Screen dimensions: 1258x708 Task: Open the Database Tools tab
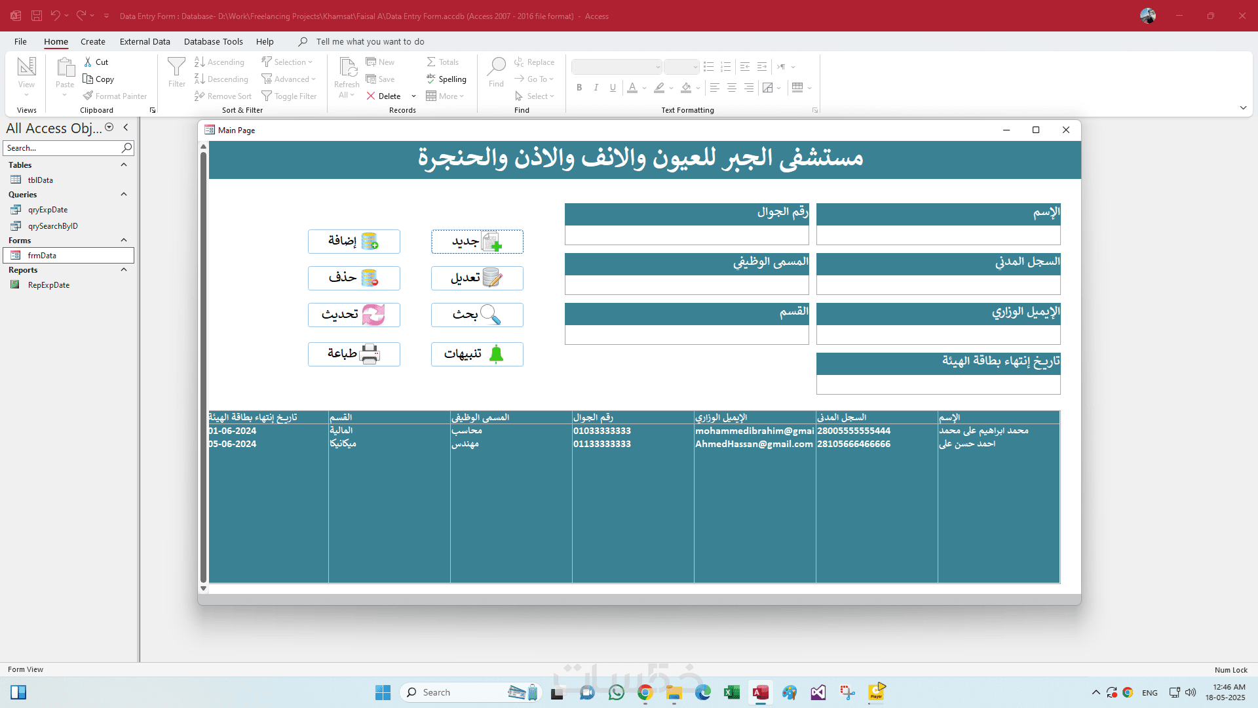coord(213,41)
